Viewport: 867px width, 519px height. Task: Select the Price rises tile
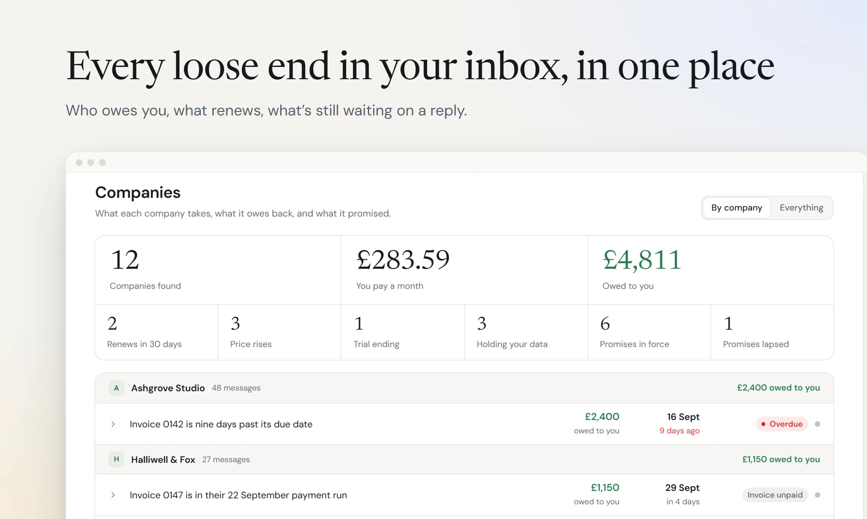(x=279, y=332)
